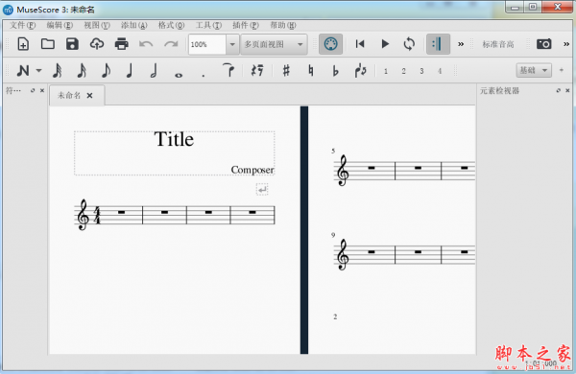The height and width of the screenshot is (374, 576).
Task: Select voice 4
Action: pos(440,71)
